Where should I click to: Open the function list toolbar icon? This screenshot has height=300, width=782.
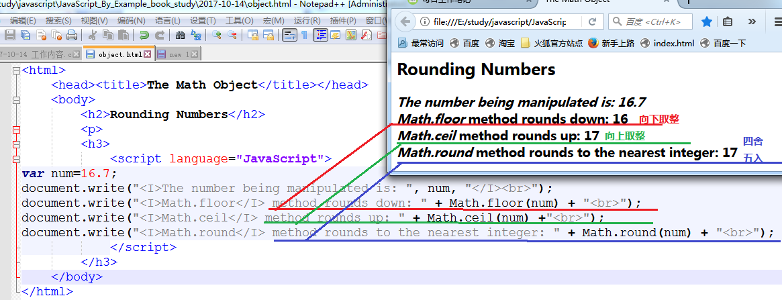pyautogui.click(x=366, y=35)
